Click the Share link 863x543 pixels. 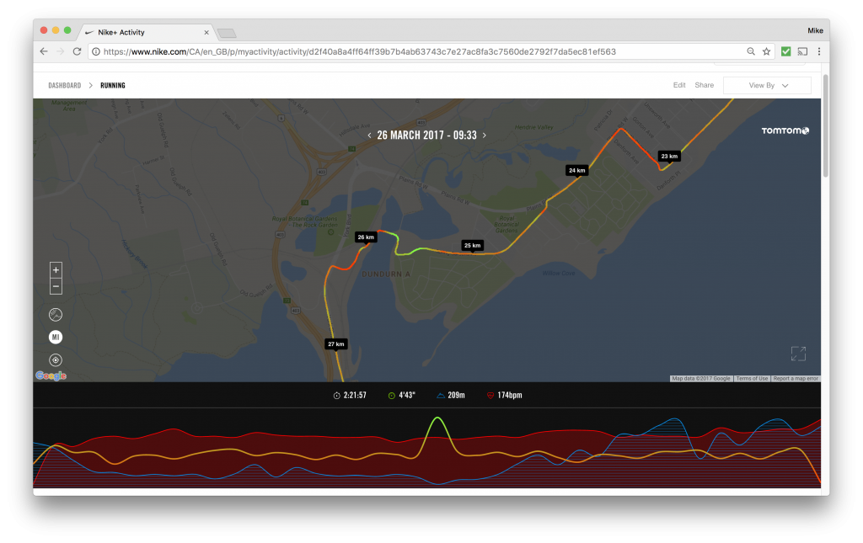point(704,85)
